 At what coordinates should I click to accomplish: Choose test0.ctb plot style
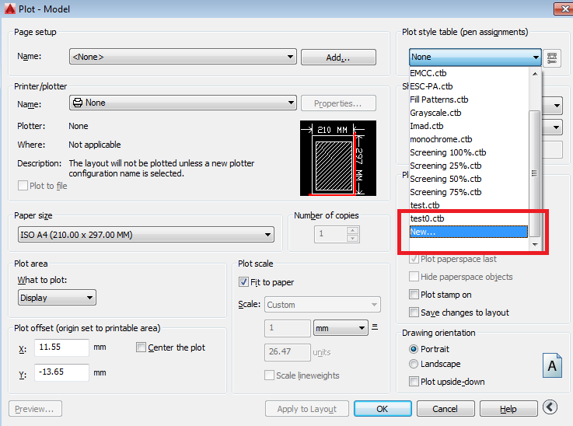click(470, 218)
